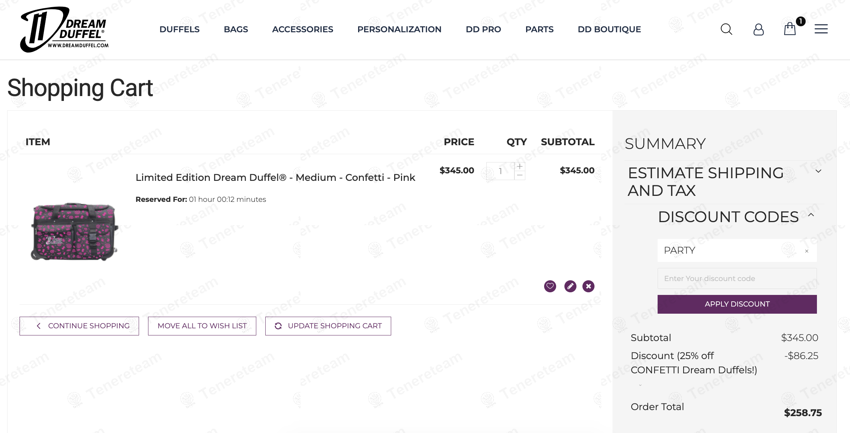Remove the PARTY discount code
The height and width of the screenshot is (433, 850).
[x=806, y=251]
